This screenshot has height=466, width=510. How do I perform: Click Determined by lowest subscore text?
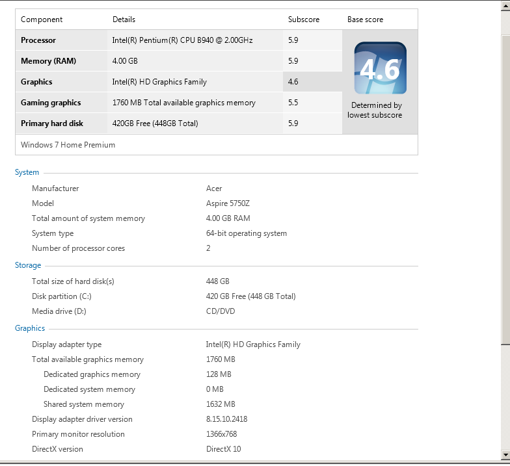coord(375,110)
